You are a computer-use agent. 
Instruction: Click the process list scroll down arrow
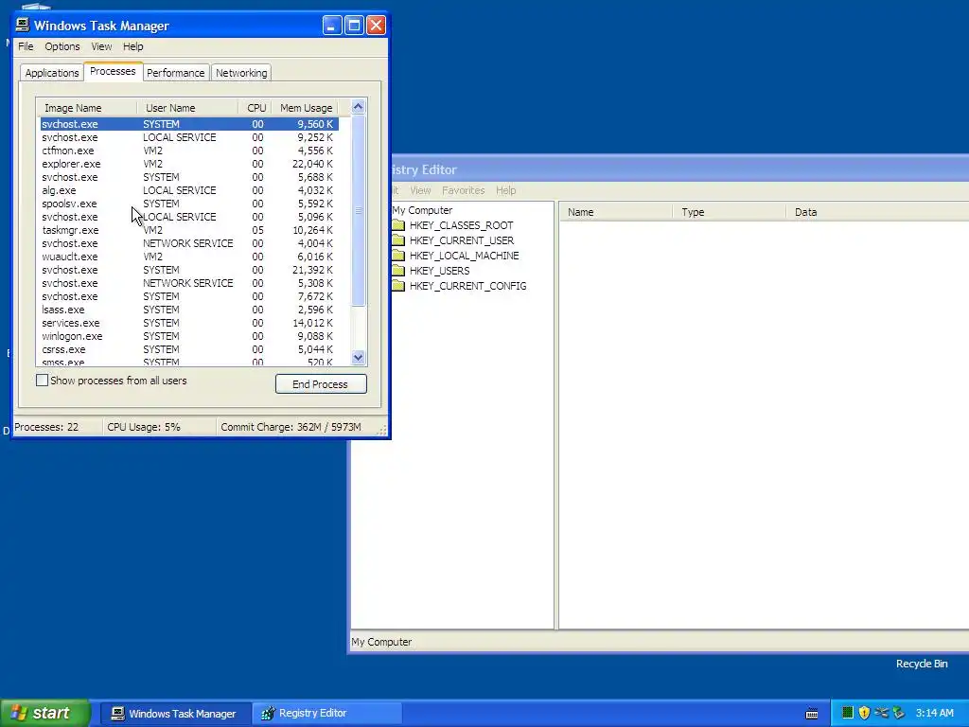tap(358, 357)
